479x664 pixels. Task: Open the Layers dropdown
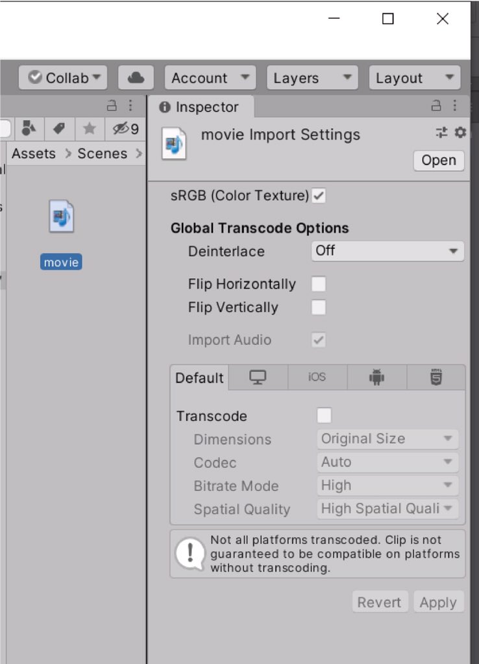(312, 78)
